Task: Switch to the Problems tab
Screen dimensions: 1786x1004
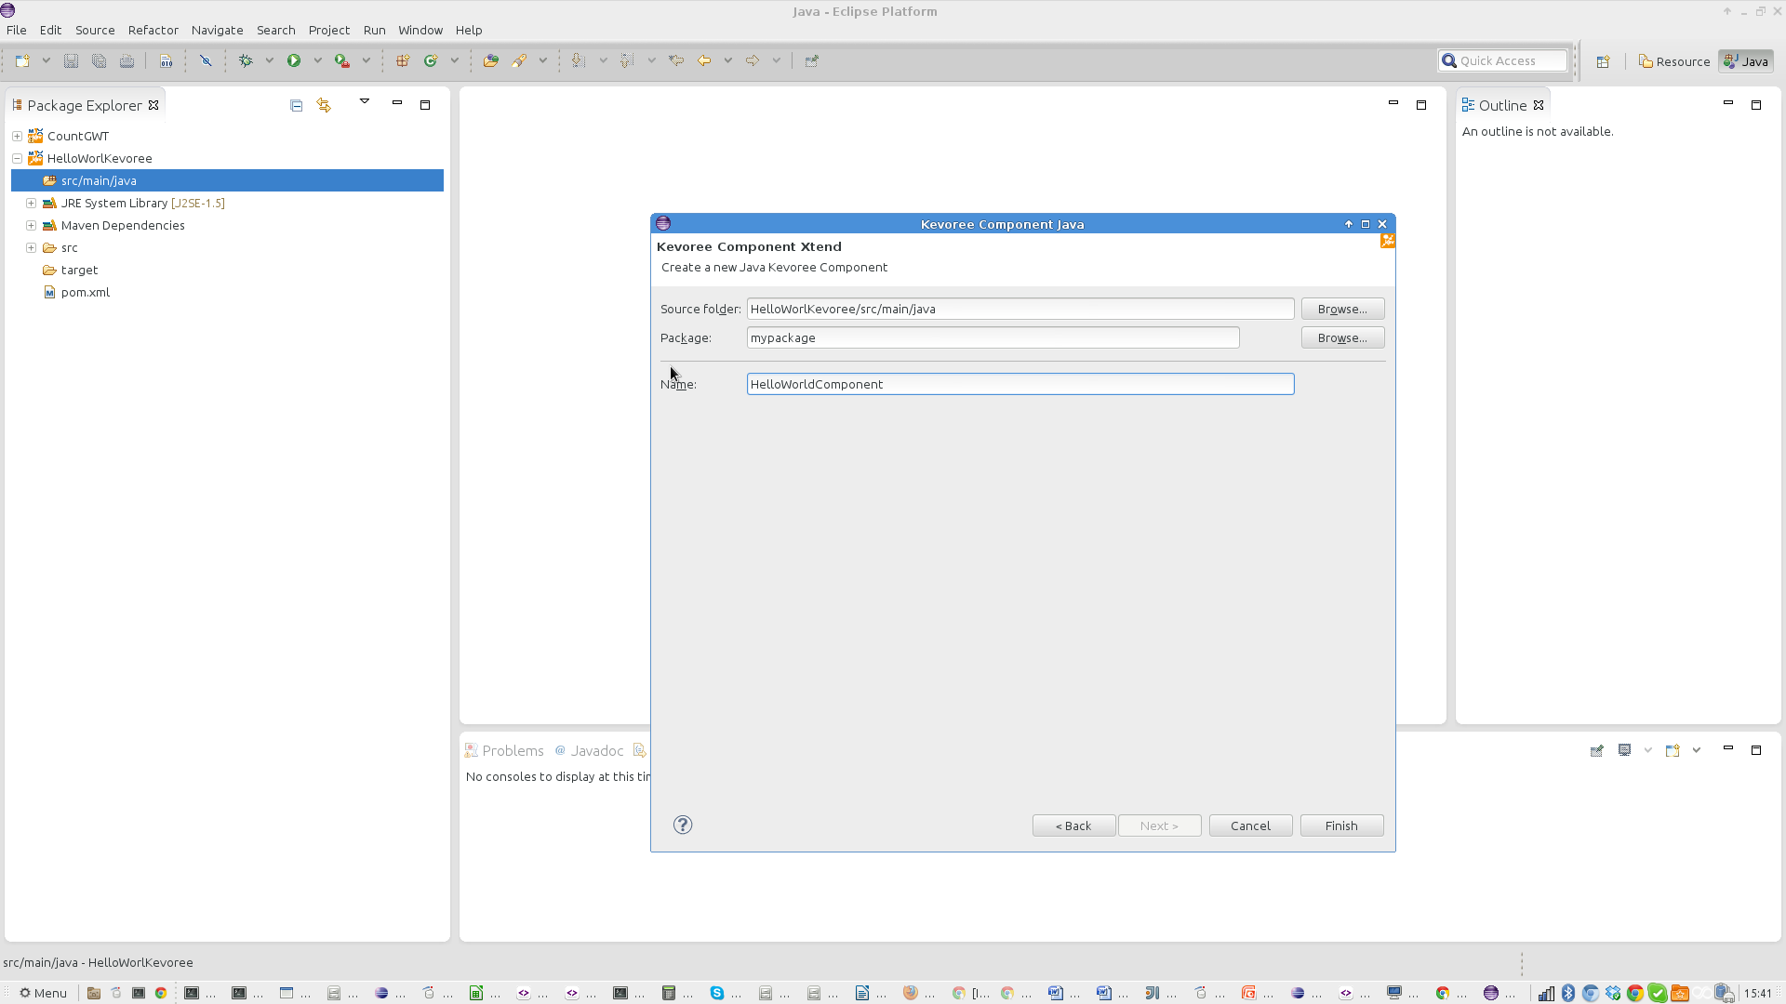Action: pyautogui.click(x=504, y=750)
